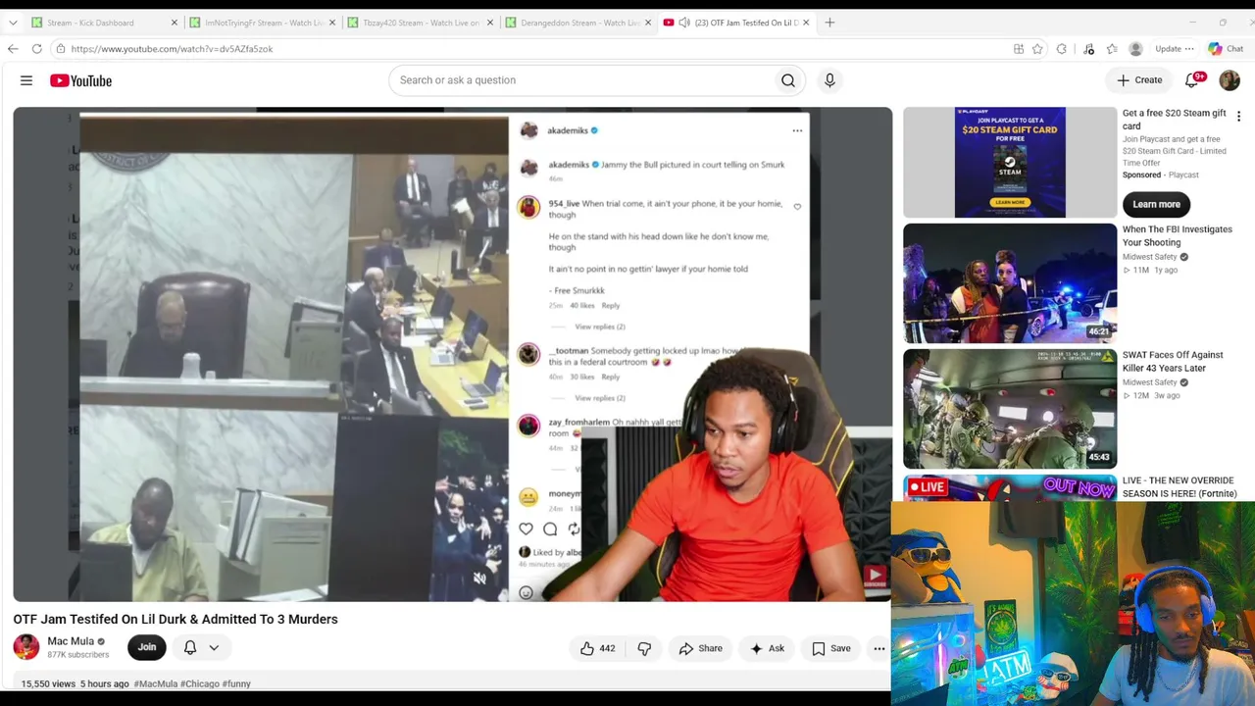Open browser favorites list icon
1255x706 pixels.
coord(1112,49)
